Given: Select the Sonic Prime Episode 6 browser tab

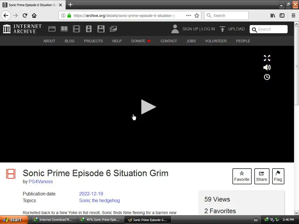Looking at the screenshot, I should tap(32, 5).
